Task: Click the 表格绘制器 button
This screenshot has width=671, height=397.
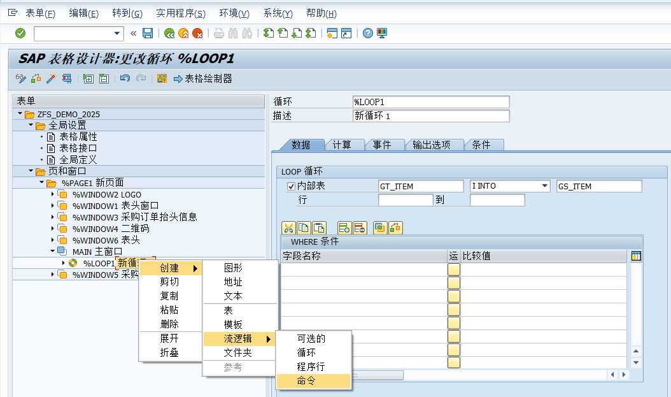Action: [x=203, y=79]
